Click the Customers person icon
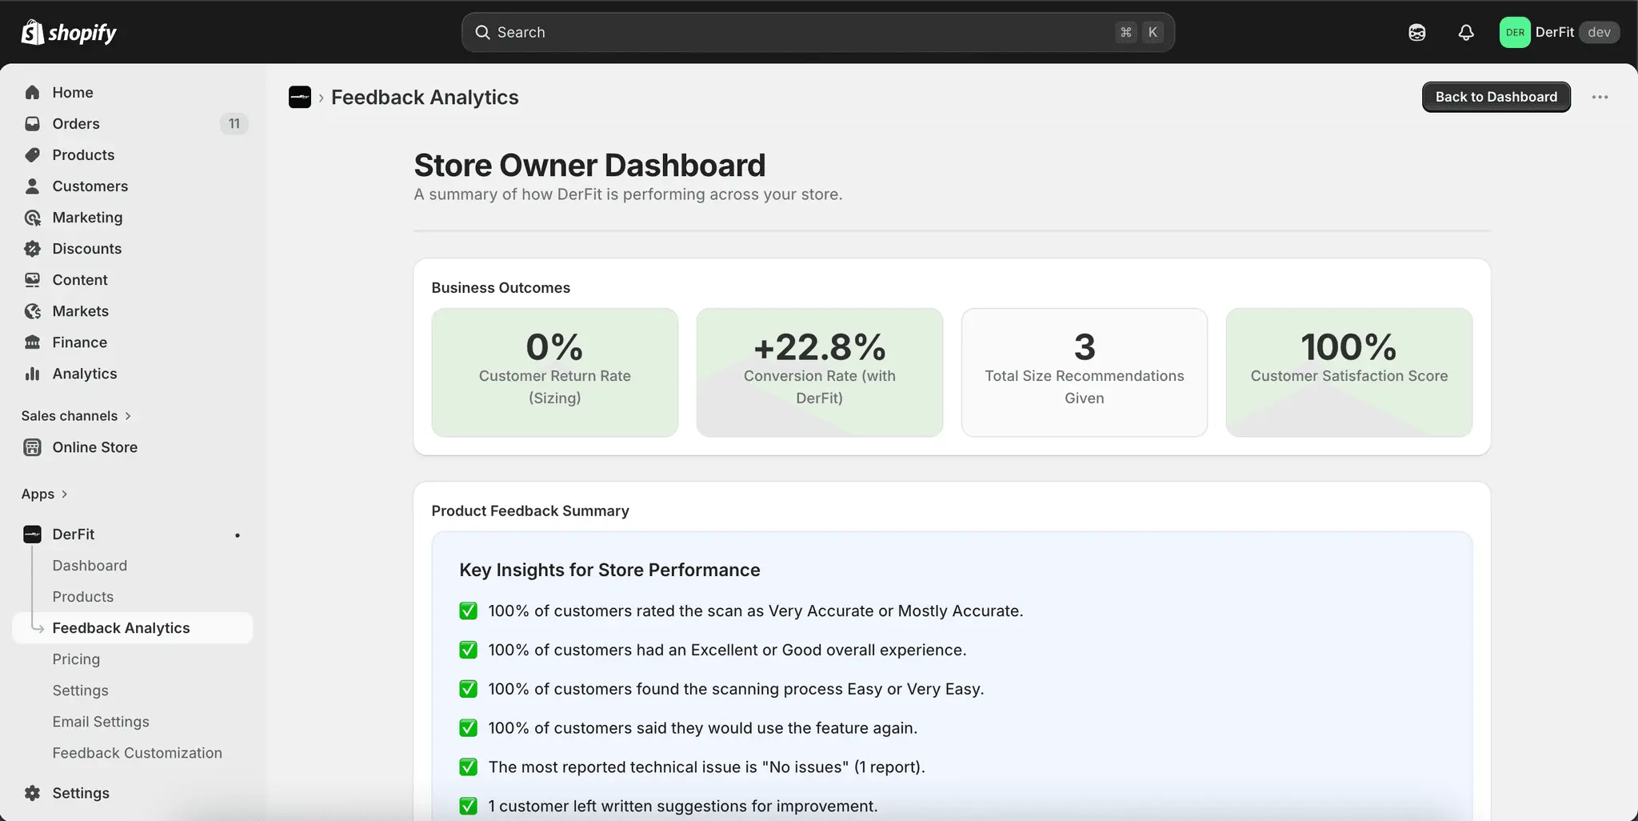The width and height of the screenshot is (1638, 821). [x=32, y=186]
